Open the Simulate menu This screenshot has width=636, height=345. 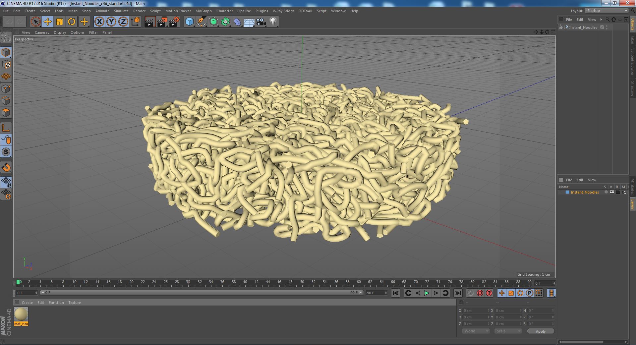coord(121,11)
